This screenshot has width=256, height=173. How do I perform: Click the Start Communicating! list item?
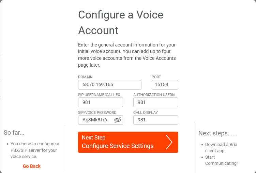pyautogui.click(x=221, y=160)
